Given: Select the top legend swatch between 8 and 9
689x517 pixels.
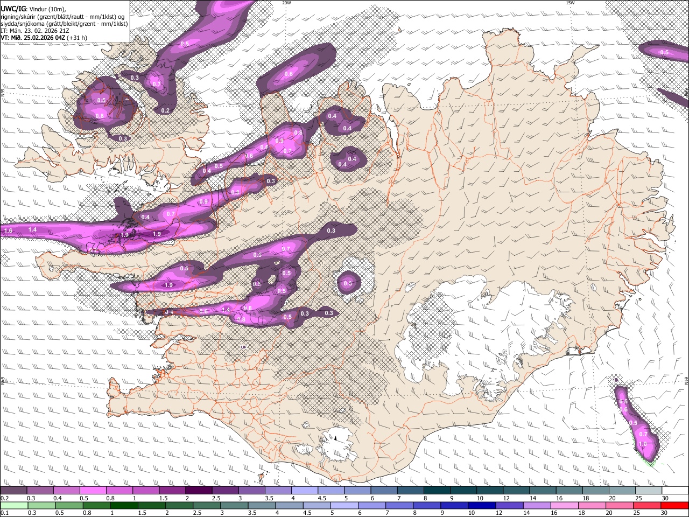Looking at the screenshot, I should coord(437,491).
